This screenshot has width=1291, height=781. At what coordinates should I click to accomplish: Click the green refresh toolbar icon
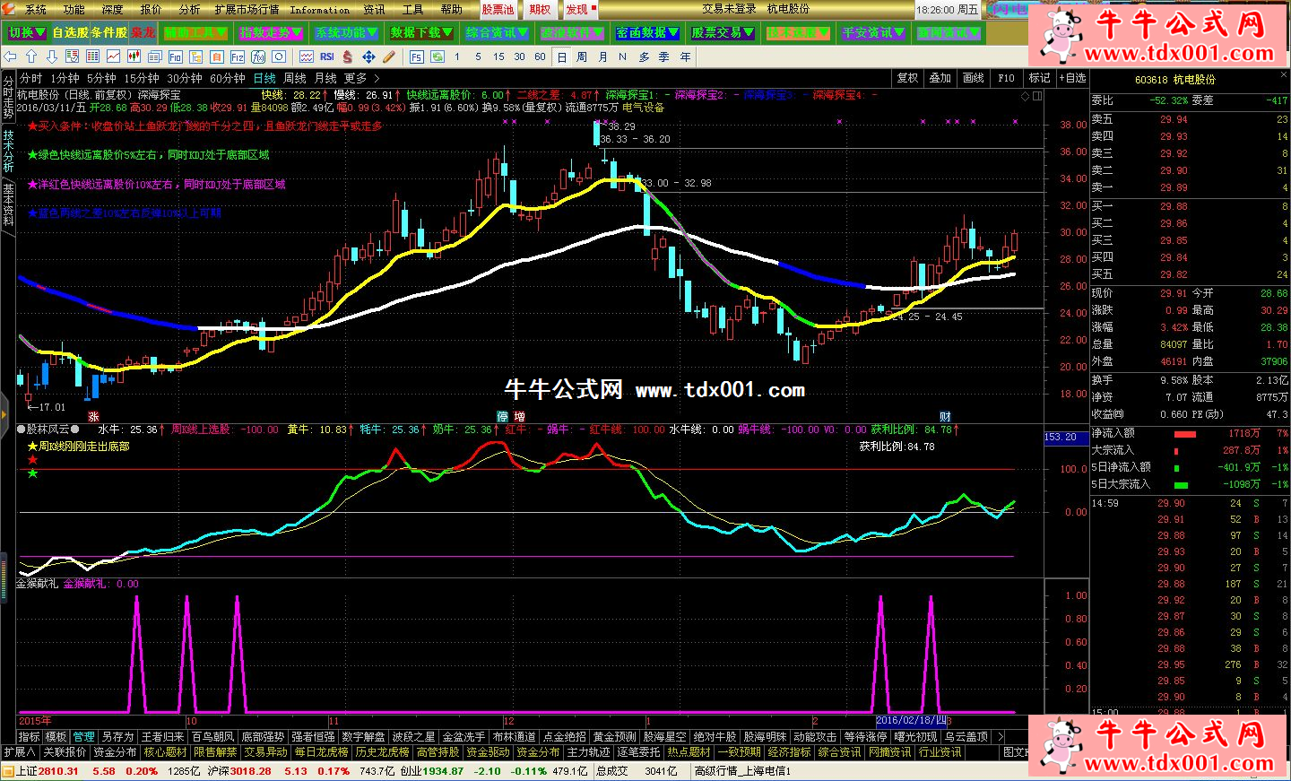[438, 56]
